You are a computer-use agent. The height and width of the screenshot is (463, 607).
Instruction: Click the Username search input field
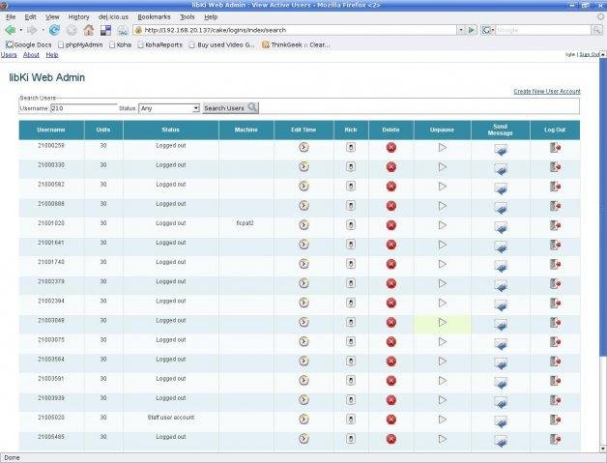(82, 108)
